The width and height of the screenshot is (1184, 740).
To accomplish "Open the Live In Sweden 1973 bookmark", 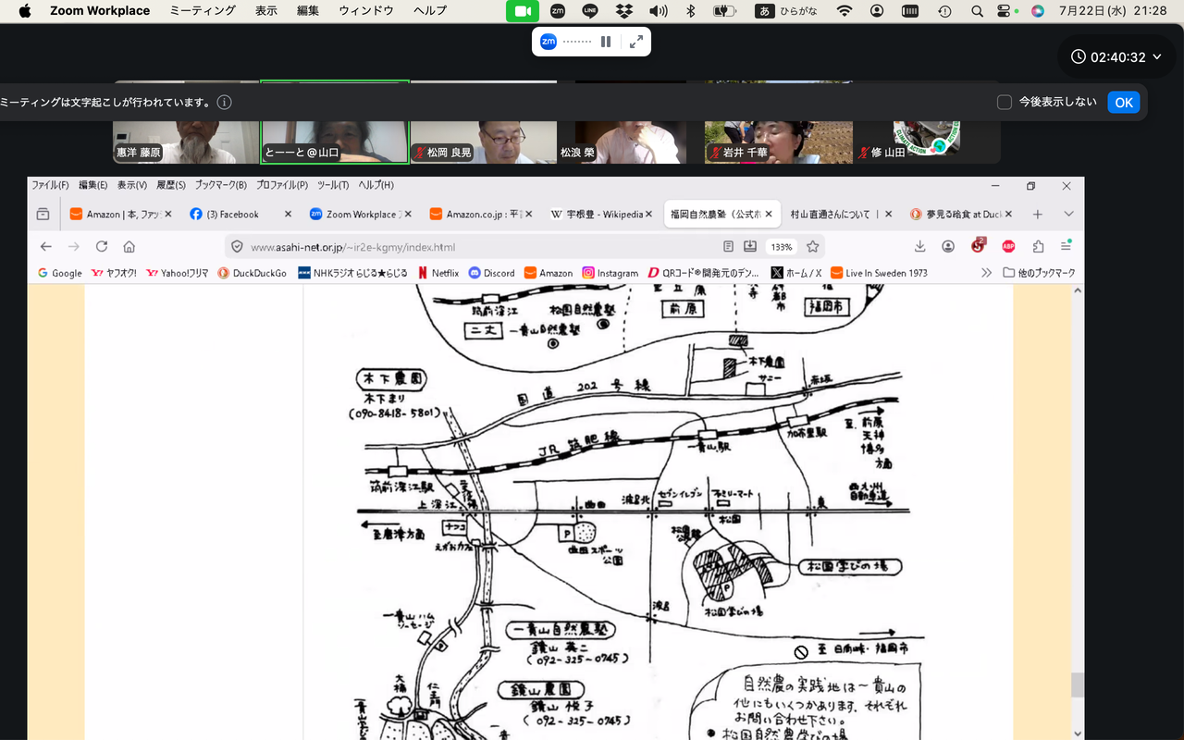I will (x=879, y=273).
